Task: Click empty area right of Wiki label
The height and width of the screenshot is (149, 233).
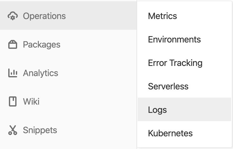Action: pyautogui.click(x=88, y=101)
